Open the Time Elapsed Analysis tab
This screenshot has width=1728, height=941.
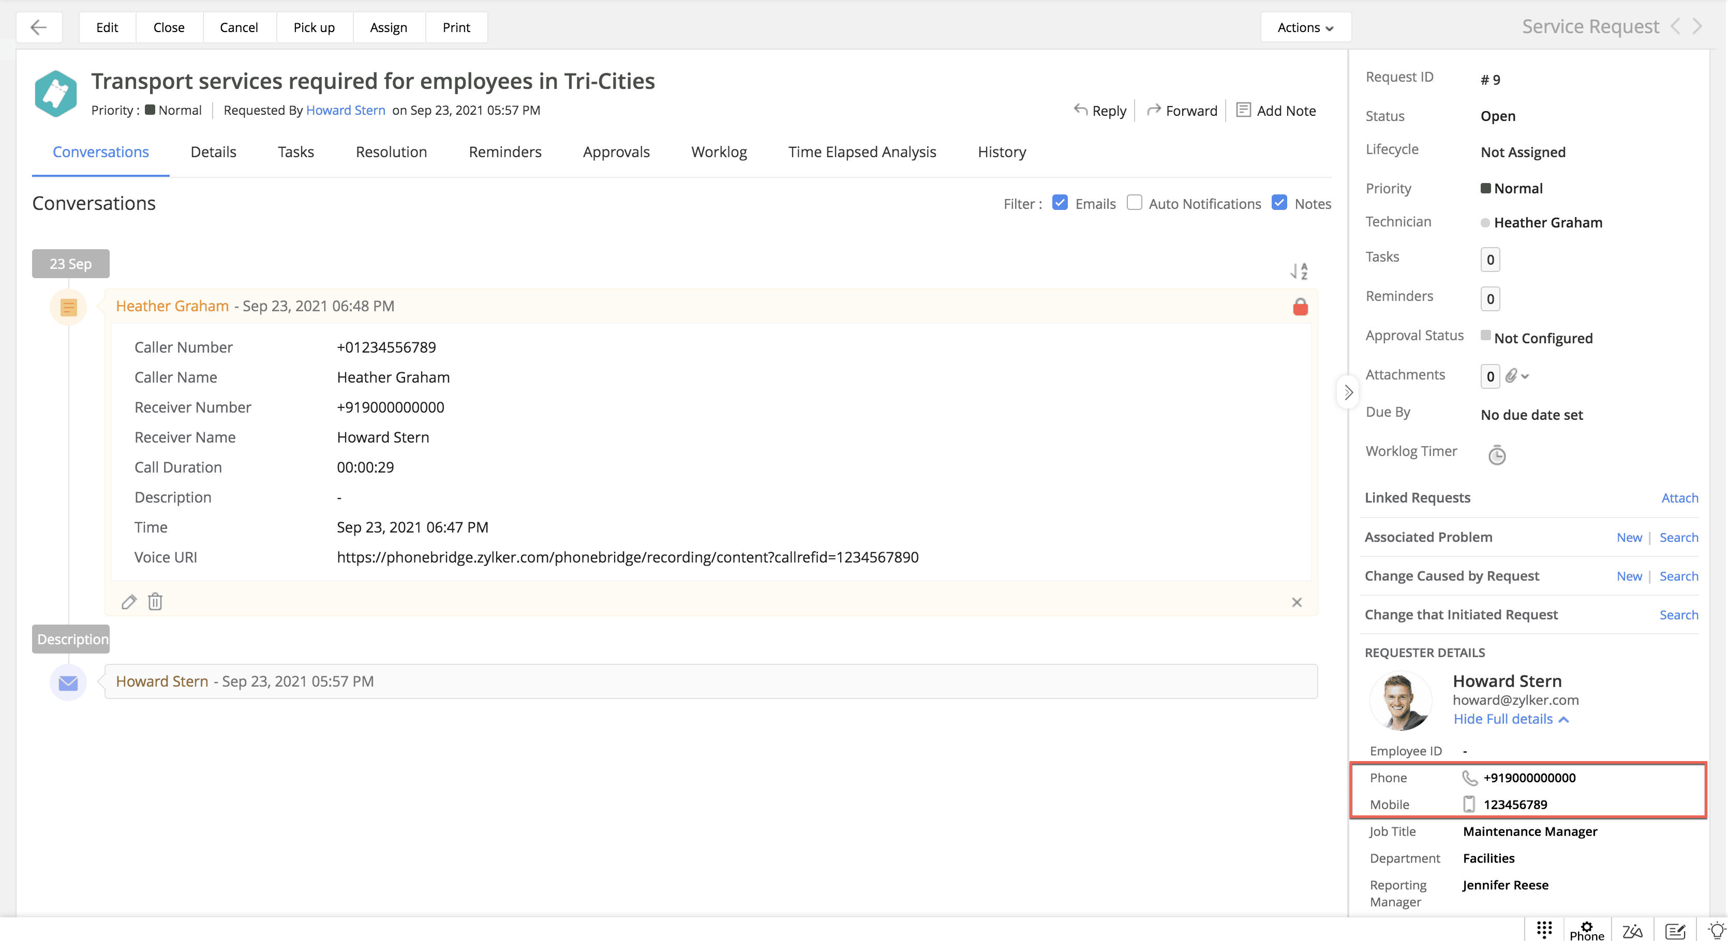pyautogui.click(x=862, y=152)
